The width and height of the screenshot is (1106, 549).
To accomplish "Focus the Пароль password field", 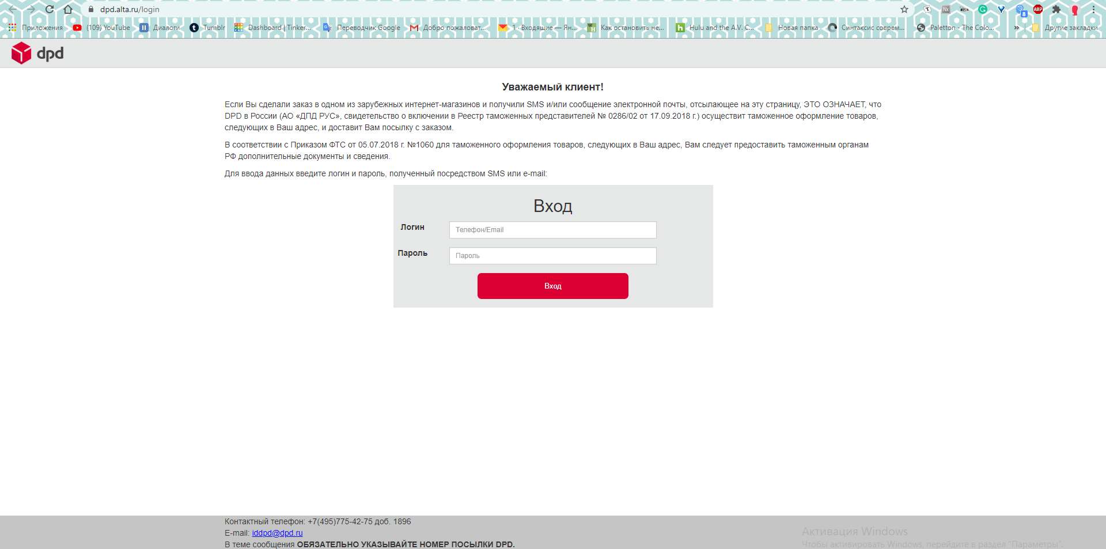I will coord(552,256).
